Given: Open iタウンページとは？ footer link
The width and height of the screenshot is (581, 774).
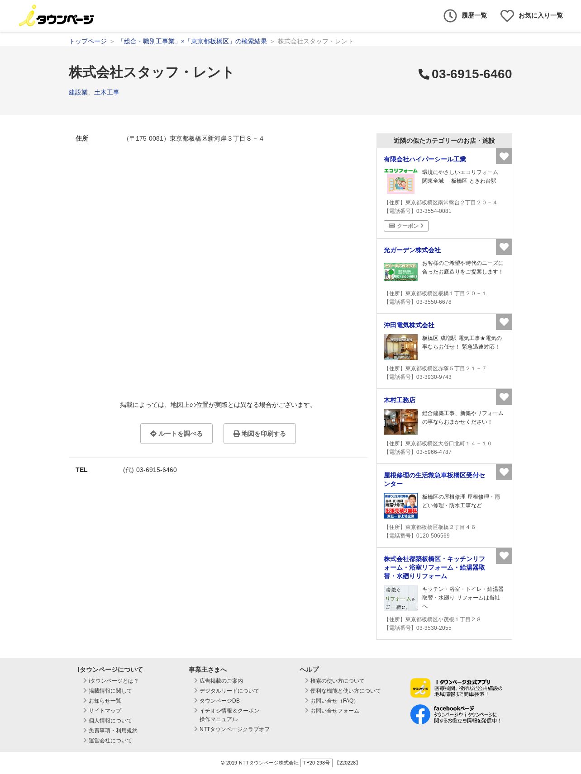Looking at the screenshot, I should point(114,681).
